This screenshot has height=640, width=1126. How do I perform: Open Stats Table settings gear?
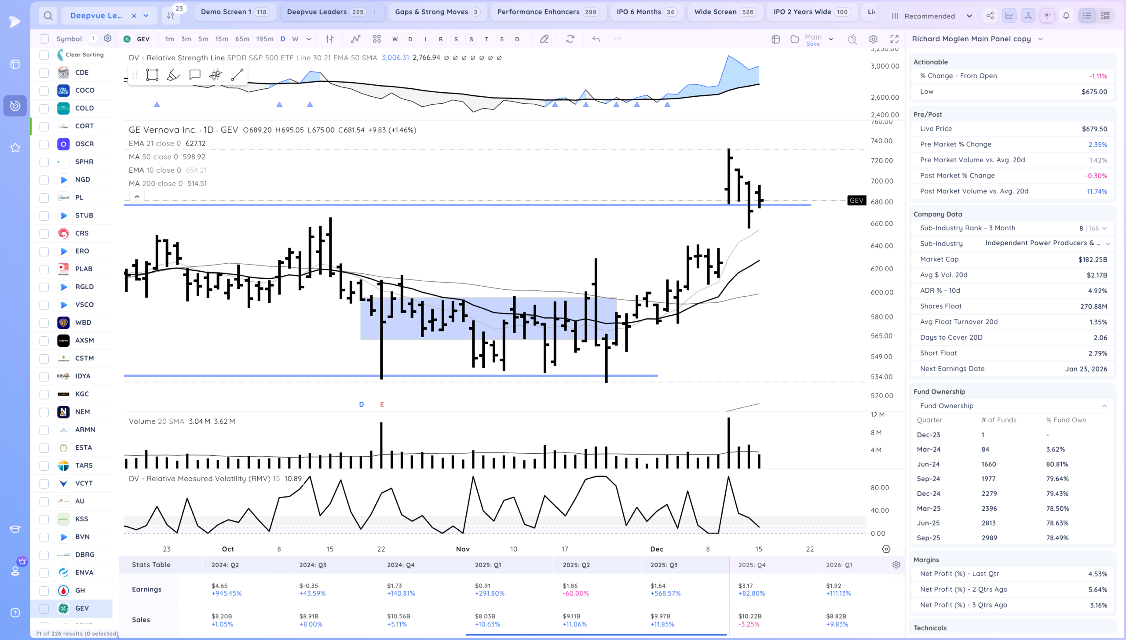pos(896,565)
